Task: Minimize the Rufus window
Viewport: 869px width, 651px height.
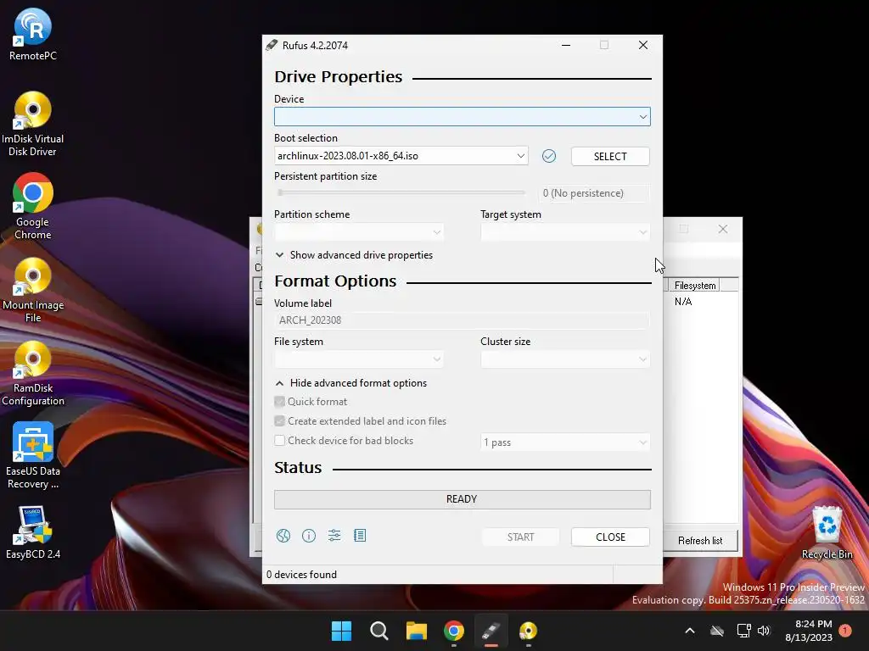Action: [x=566, y=46]
